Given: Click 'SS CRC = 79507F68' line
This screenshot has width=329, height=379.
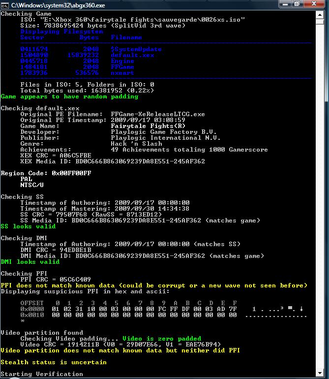Looking at the screenshot, I should click(91, 215).
